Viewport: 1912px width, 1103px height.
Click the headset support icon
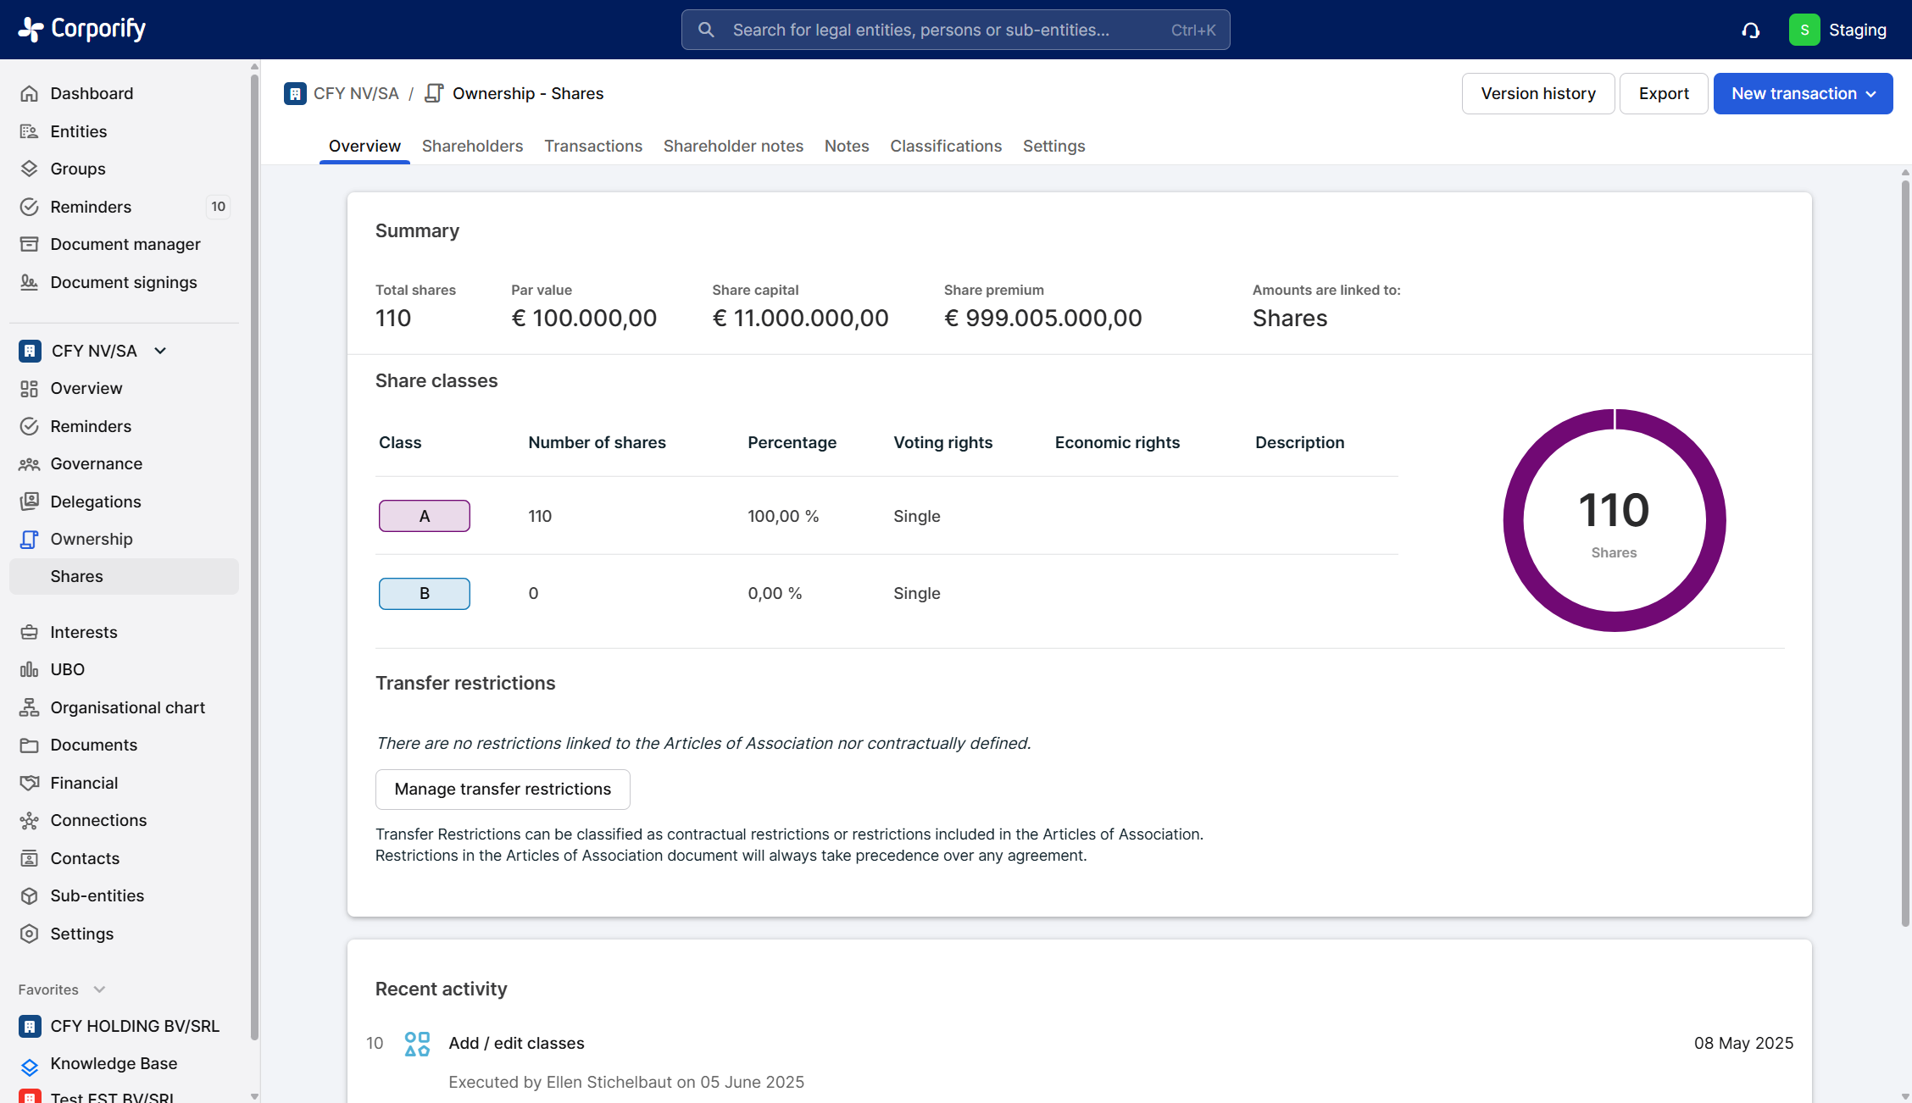[x=1751, y=30]
